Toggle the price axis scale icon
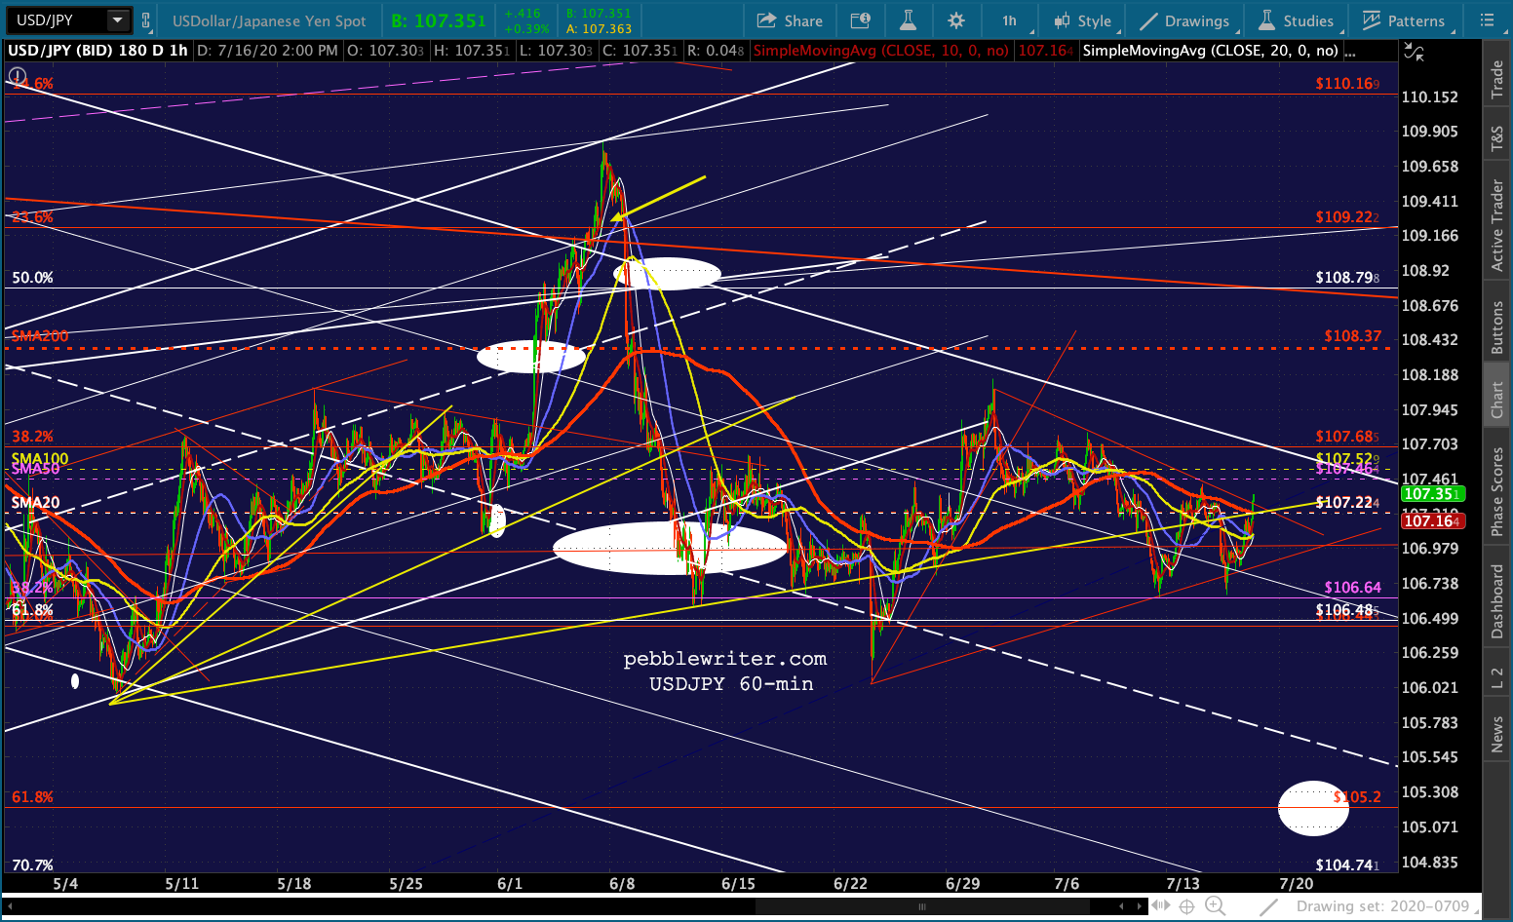This screenshot has height=922, width=1513. click(x=1414, y=52)
